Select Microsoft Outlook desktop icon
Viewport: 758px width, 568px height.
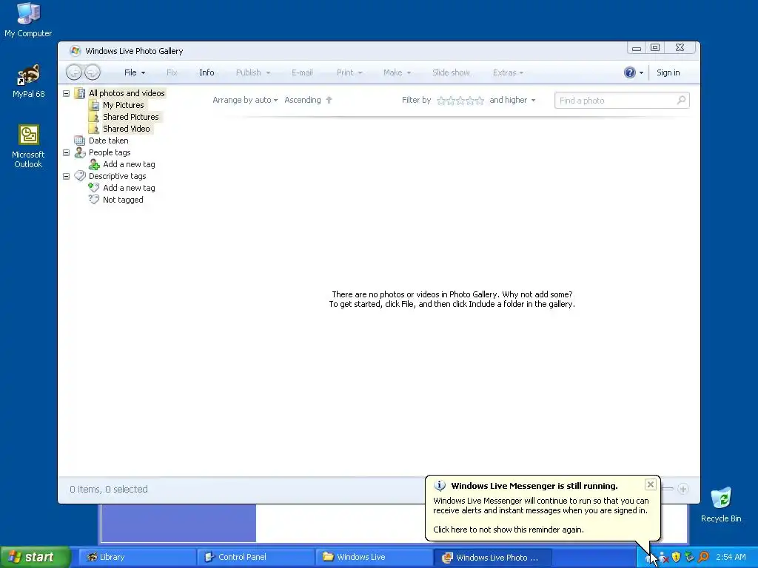click(28, 146)
